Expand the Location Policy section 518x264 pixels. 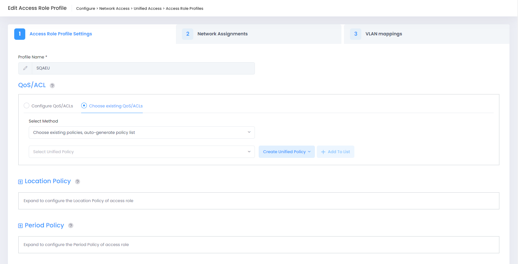tap(21, 182)
